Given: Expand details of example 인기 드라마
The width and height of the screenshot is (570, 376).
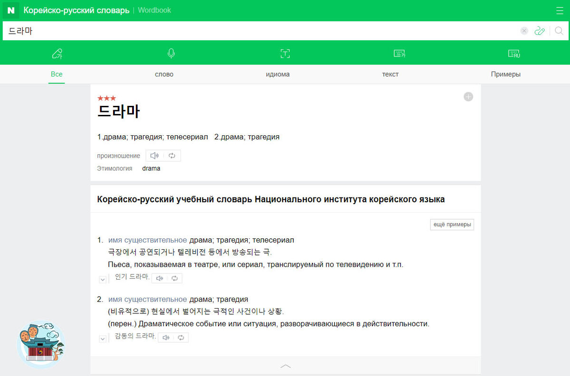Looking at the screenshot, I should tap(103, 279).
